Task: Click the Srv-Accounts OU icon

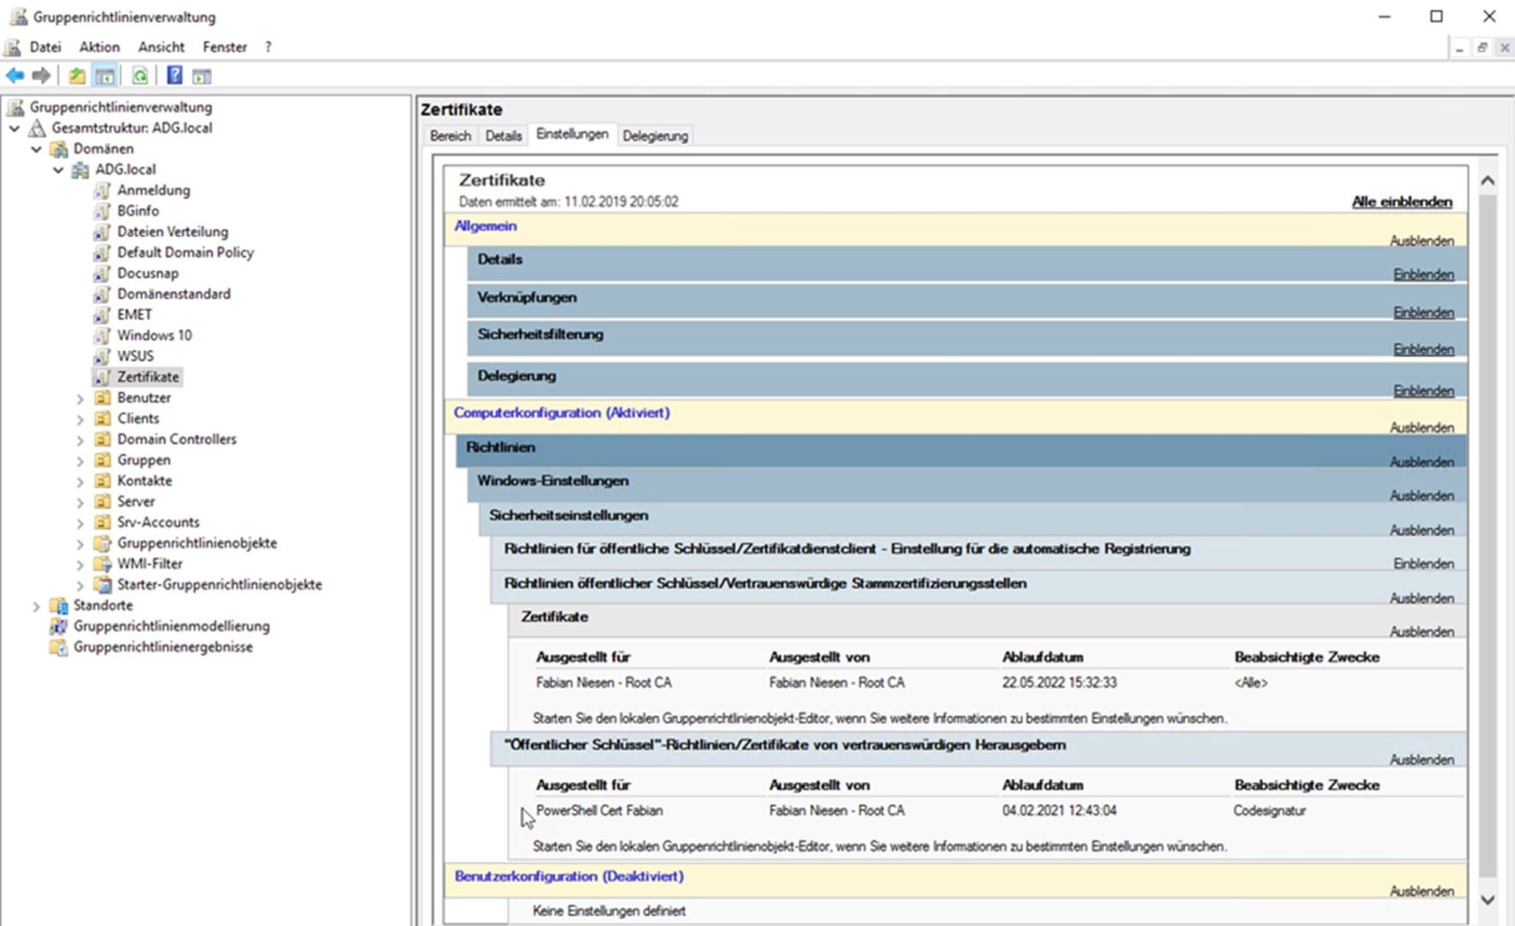Action: [102, 522]
